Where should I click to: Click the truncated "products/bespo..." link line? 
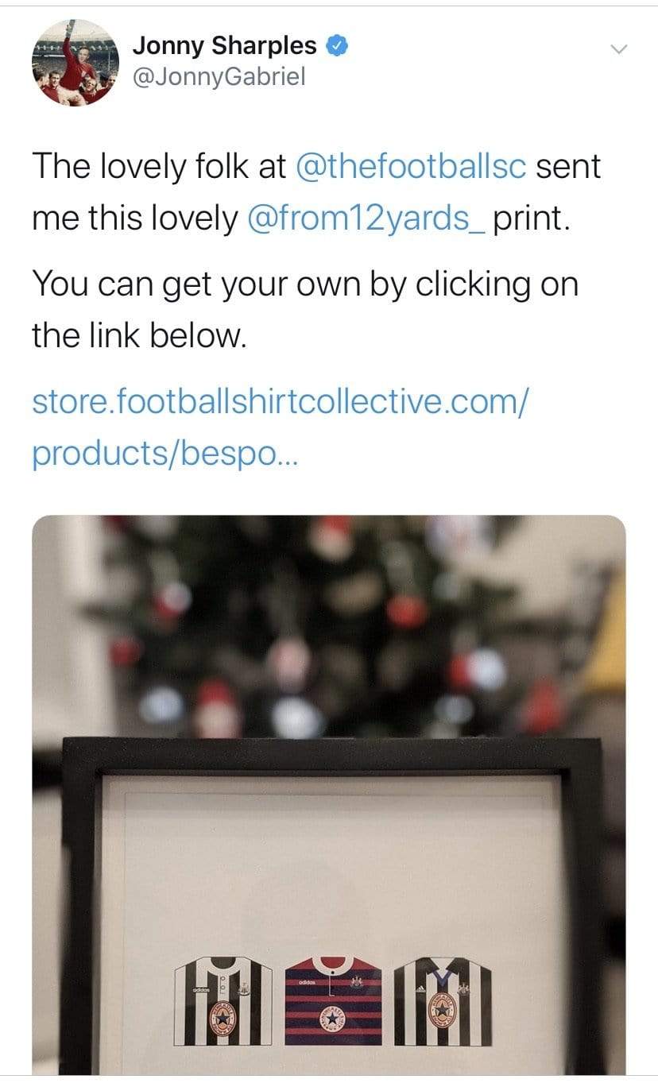[152, 452]
